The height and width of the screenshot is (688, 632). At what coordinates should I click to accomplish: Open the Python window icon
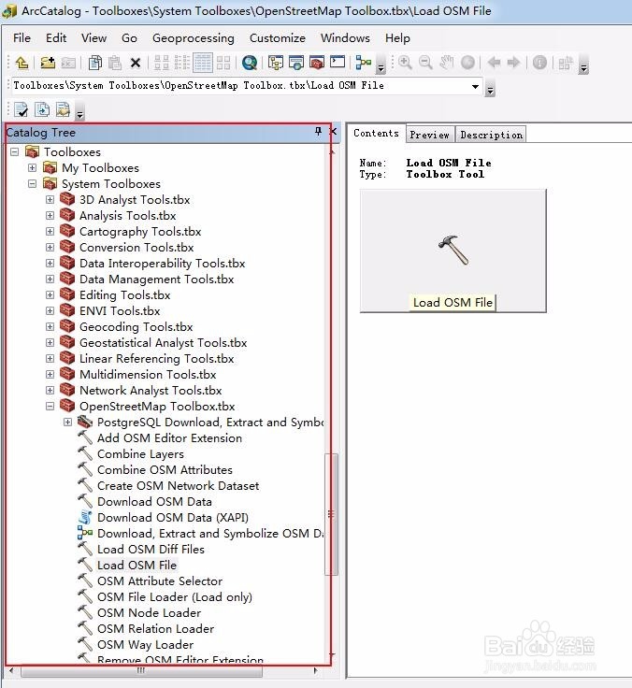click(x=338, y=62)
